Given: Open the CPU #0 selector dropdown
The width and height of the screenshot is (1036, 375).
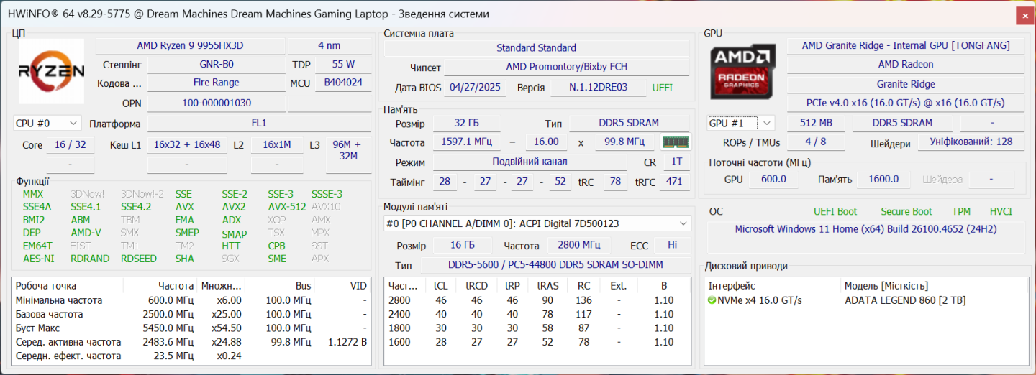Looking at the screenshot, I should point(47,124).
